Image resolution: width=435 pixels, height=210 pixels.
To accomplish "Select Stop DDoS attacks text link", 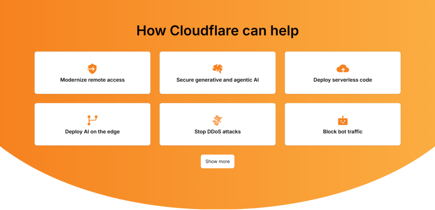I will point(217,132).
